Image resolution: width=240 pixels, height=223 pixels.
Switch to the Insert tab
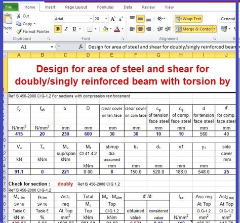click(50, 7)
